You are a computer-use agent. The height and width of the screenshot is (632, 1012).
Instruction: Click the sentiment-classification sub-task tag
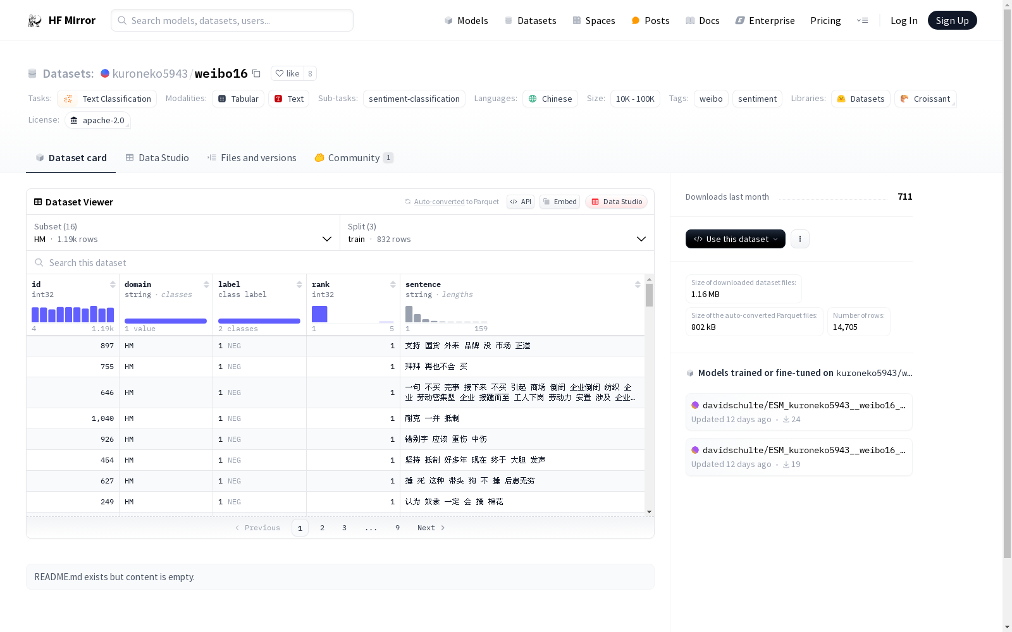pos(414,99)
